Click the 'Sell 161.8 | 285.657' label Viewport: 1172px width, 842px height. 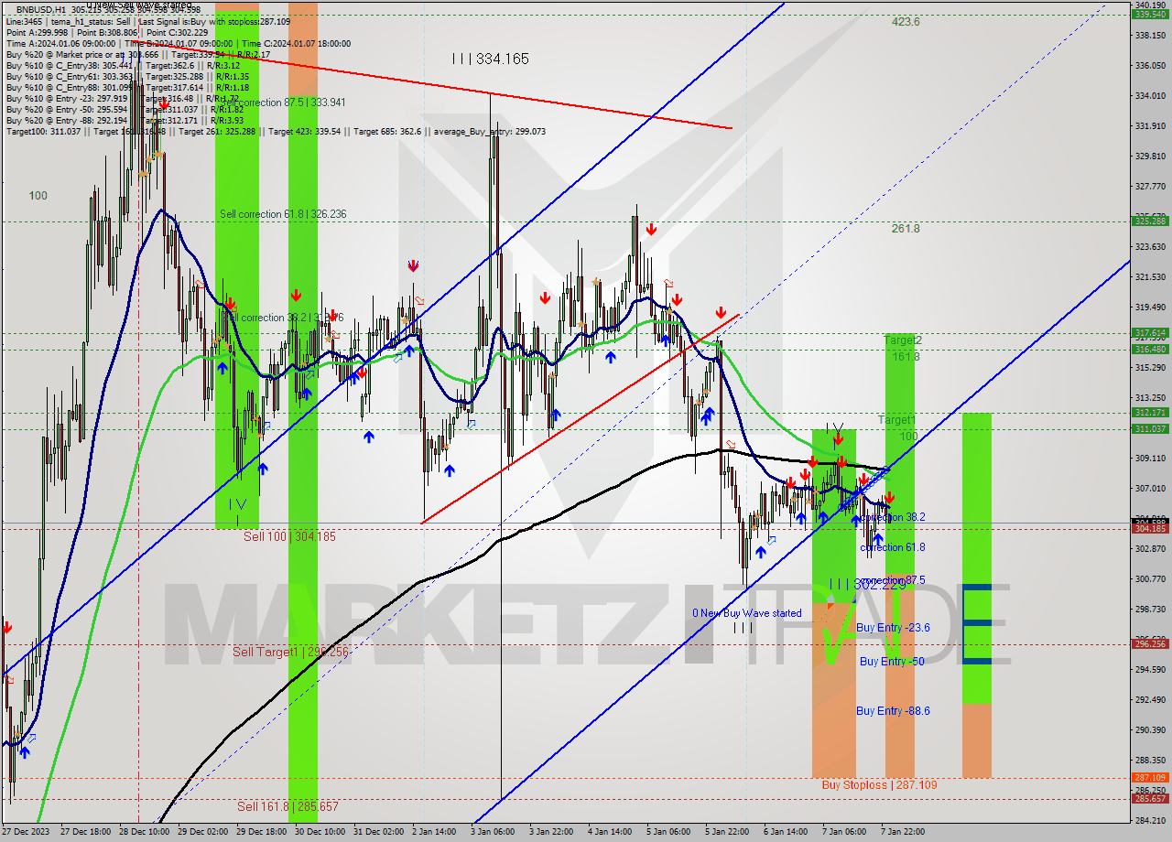[288, 806]
